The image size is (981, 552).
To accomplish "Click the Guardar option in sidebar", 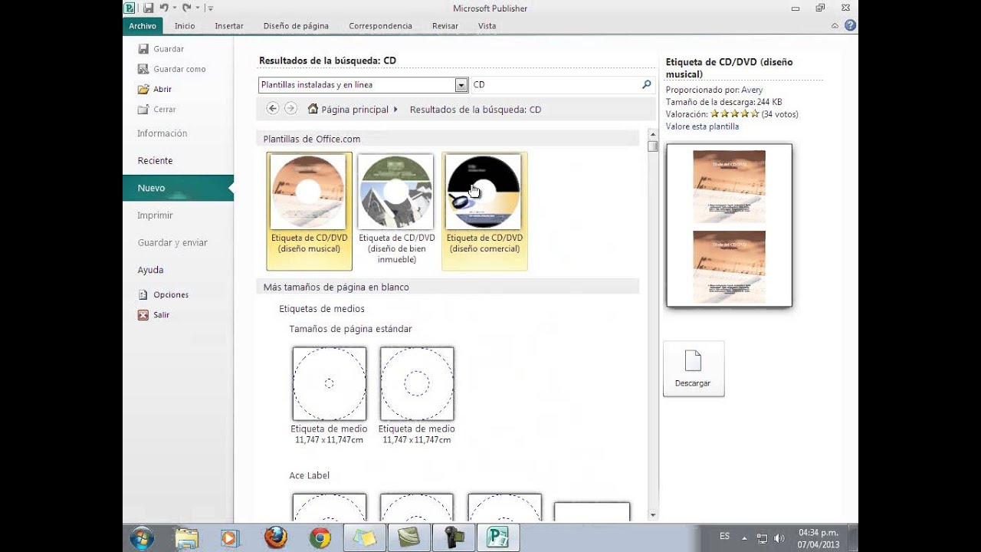I will pyautogui.click(x=161, y=48).
